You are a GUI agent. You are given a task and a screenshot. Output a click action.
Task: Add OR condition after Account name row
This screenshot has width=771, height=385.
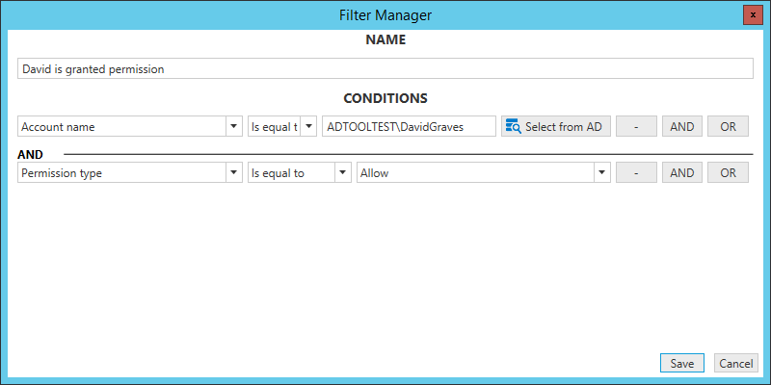pyautogui.click(x=729, y=126)
